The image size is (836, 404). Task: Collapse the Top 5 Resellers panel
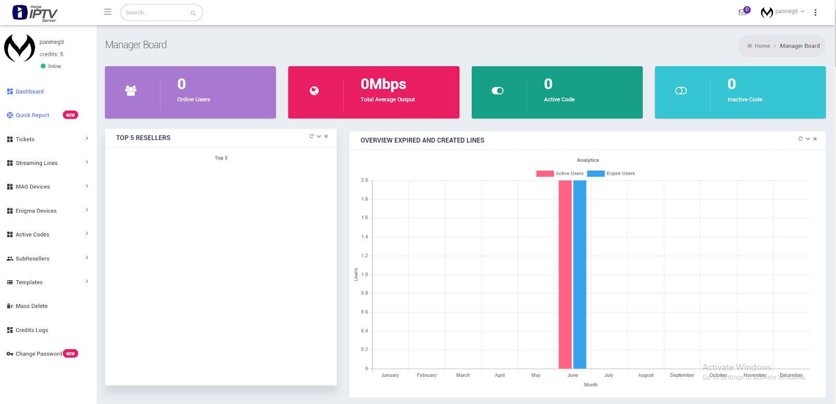[x=319, y=136]
